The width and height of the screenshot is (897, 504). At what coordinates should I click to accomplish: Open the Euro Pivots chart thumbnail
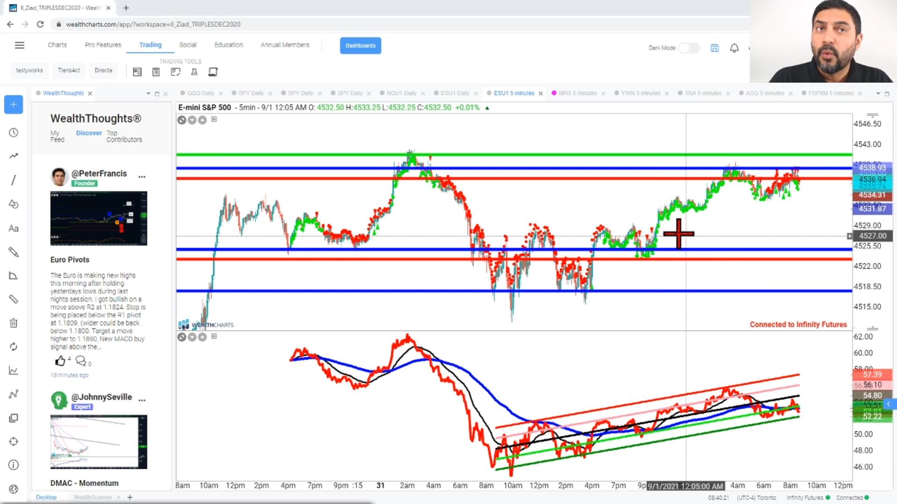99,218
